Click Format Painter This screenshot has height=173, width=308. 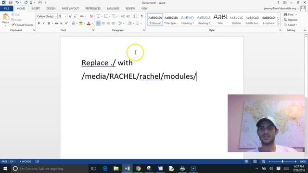coord(22,25)
